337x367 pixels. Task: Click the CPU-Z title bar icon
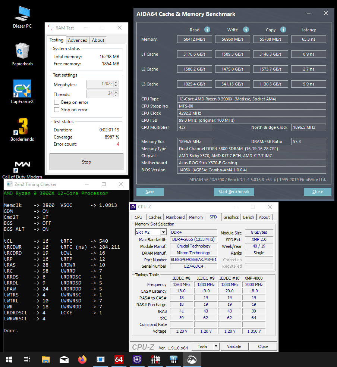133,207
